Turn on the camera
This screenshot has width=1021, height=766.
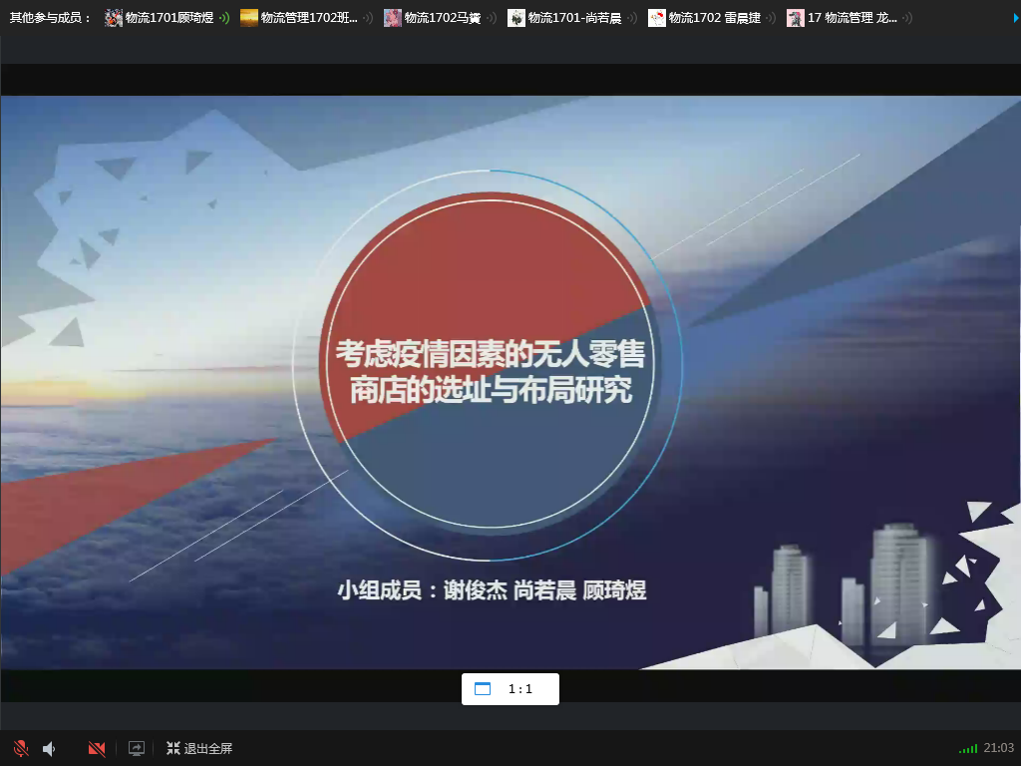click(97, 748)
